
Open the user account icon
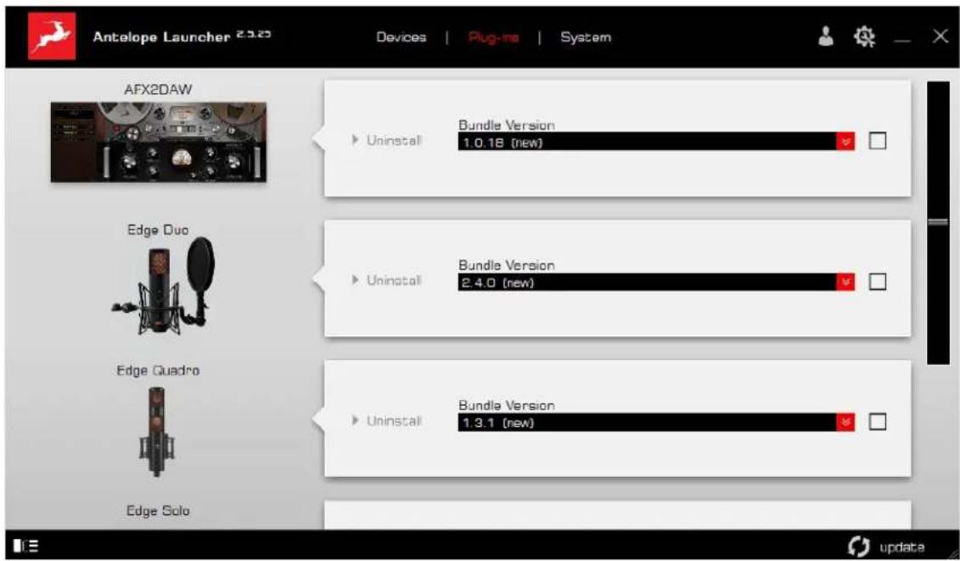click(827, 38)
